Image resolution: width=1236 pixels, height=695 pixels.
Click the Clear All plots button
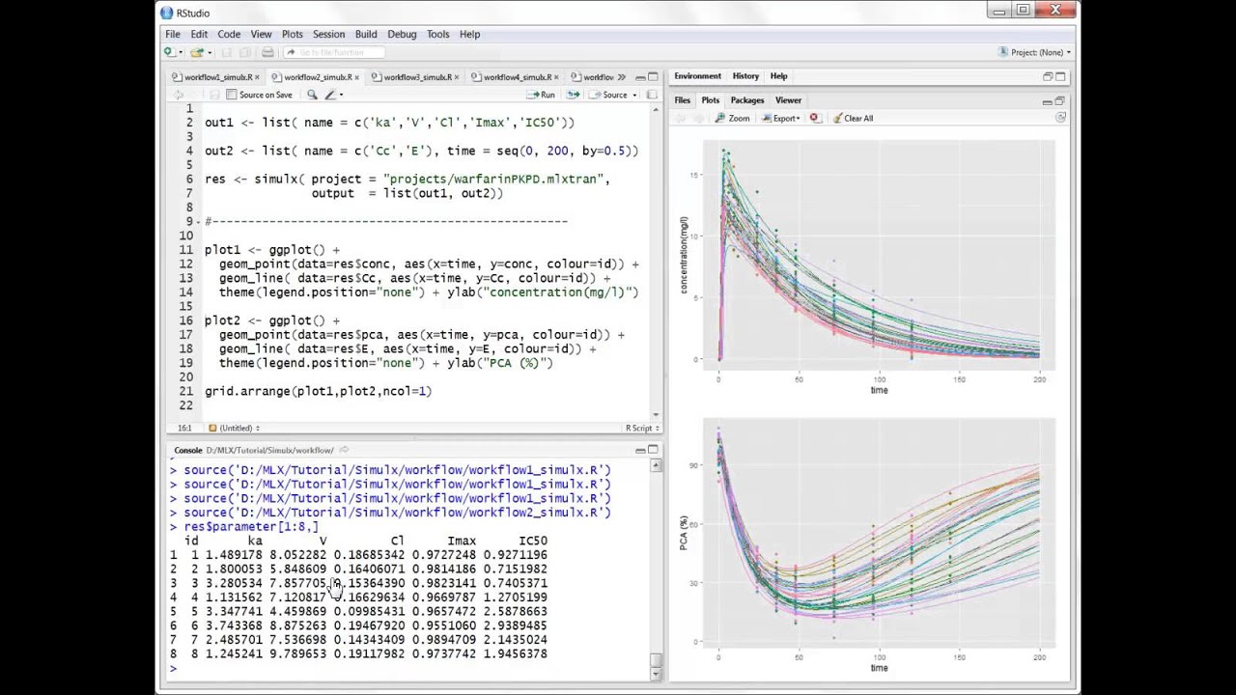click(853, 118)
